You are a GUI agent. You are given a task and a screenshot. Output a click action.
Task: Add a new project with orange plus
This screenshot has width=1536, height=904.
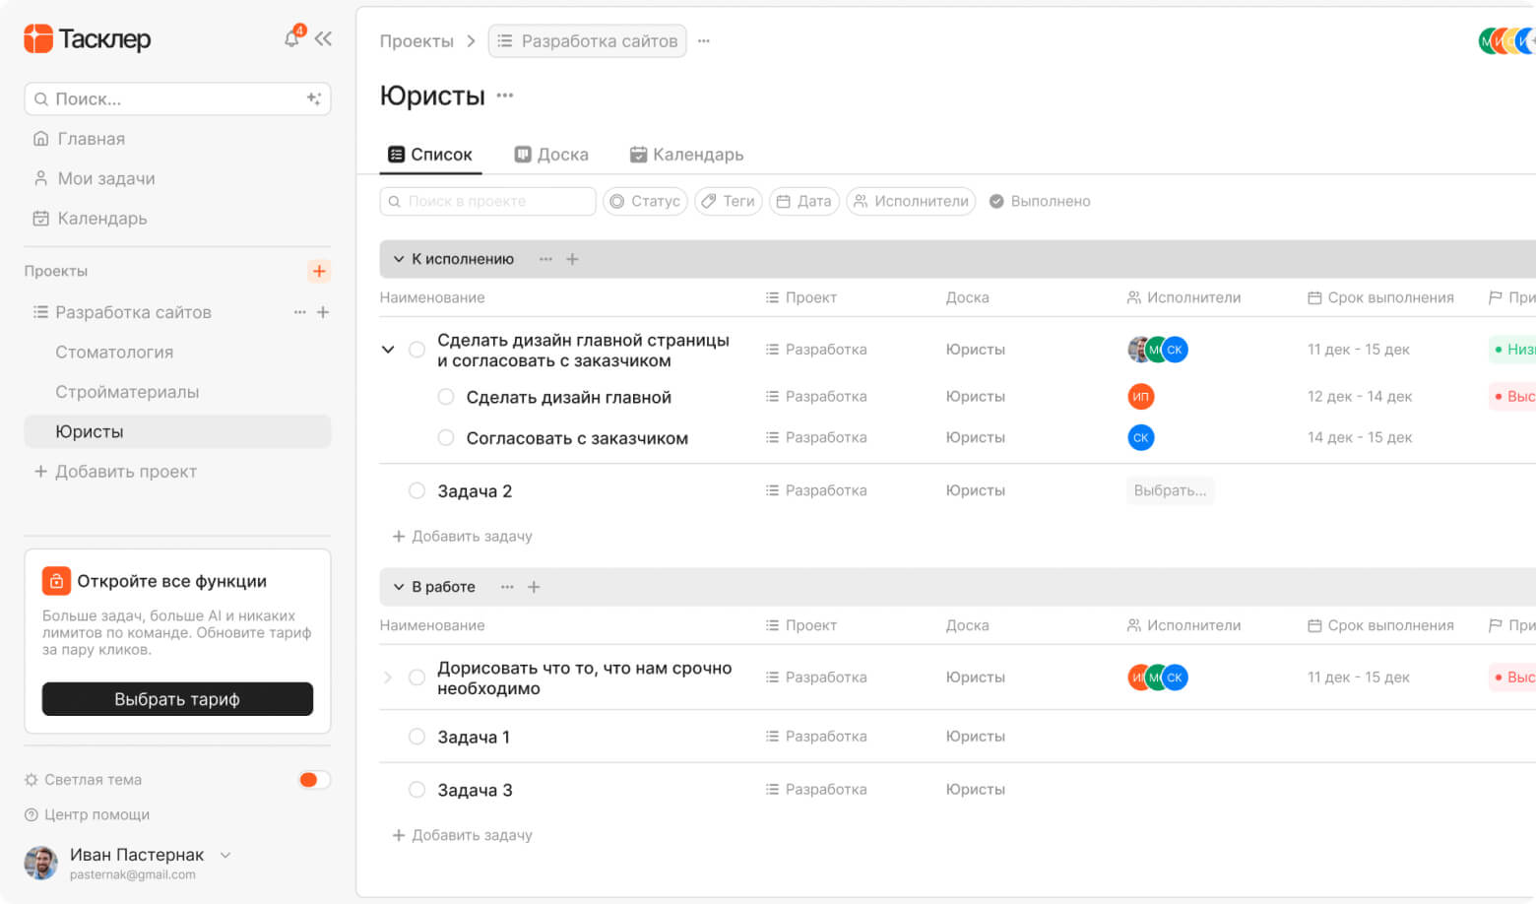tap(319, 271)
